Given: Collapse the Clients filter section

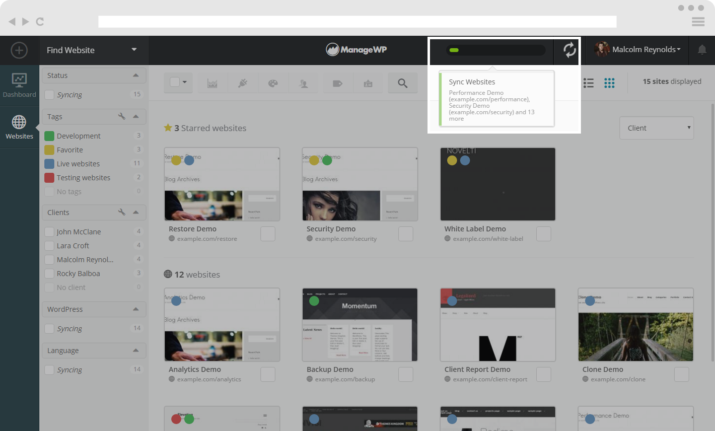Looking at the screenshot, I should coord(136,212).
